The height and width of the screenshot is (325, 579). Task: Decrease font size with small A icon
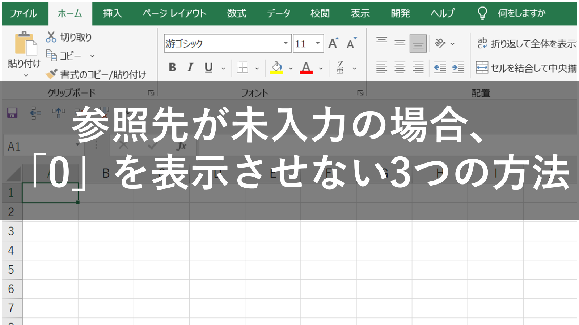351,43
